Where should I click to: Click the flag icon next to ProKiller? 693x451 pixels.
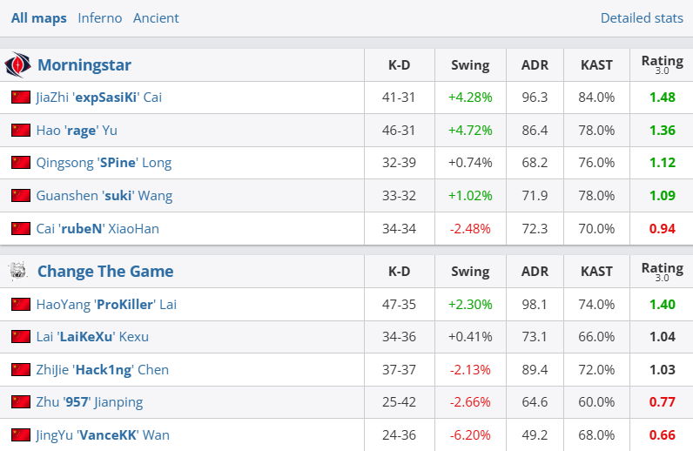(21, 305)
